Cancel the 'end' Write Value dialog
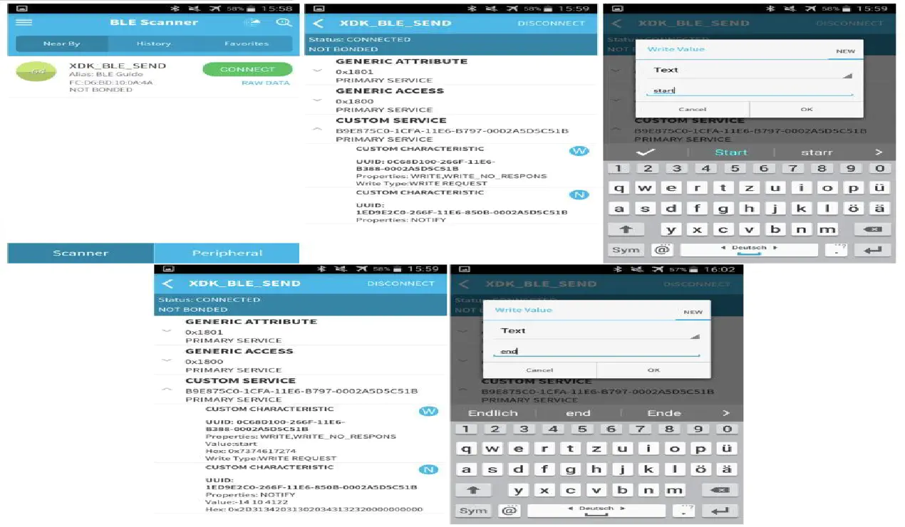Viewport: 905px width, 527px height. click(539, 370)
